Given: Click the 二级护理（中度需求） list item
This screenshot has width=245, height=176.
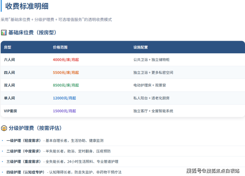Looking at the screenshot, I should click(24, 151).
